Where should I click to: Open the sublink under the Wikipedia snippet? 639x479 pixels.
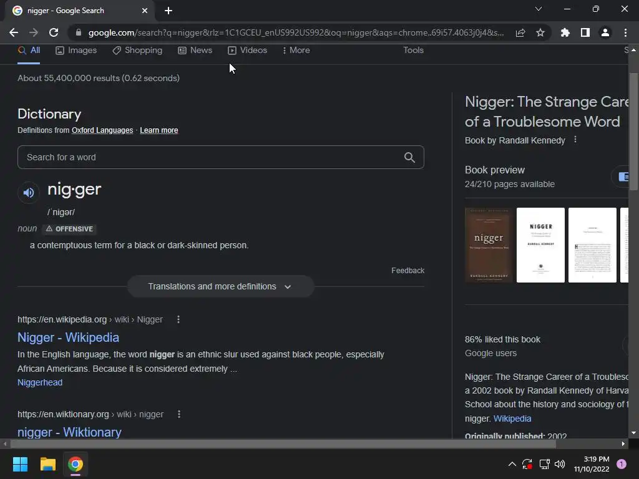(40, 382)
